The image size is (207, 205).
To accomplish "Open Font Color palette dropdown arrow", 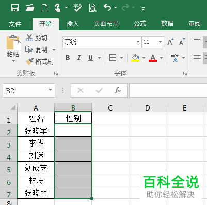I will click(161, 58).
